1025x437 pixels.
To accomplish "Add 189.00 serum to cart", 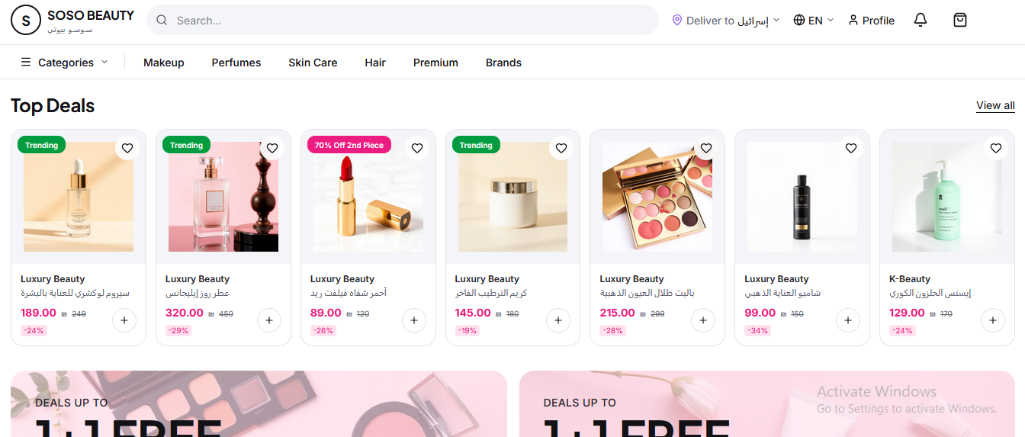I will [x=124, y=320].
